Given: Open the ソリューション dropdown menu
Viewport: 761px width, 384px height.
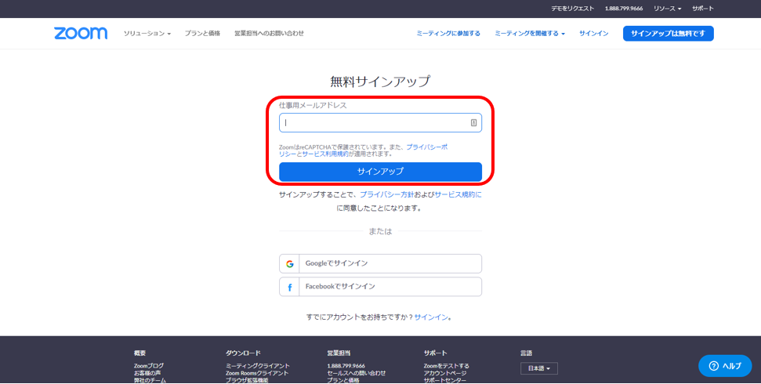Looking at the screenshot, I should pos(147,34).
